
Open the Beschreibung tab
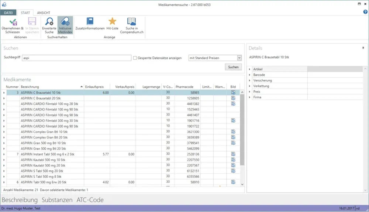[x=20, y=200]
